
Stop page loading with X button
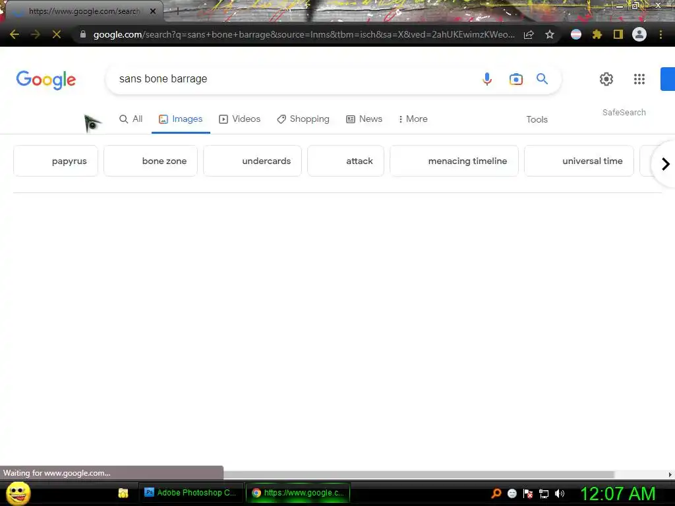tap(57, 34)
